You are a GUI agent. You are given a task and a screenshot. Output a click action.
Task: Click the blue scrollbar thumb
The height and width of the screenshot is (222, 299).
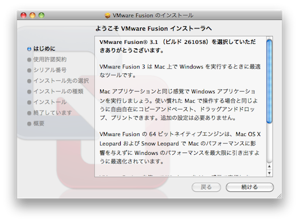269,81
